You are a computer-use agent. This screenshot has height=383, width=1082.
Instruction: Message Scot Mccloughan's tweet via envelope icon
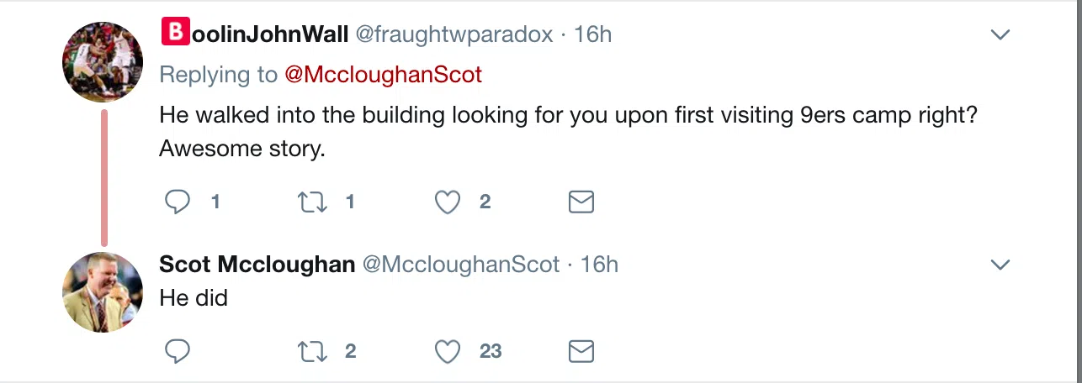click(581, 351)
